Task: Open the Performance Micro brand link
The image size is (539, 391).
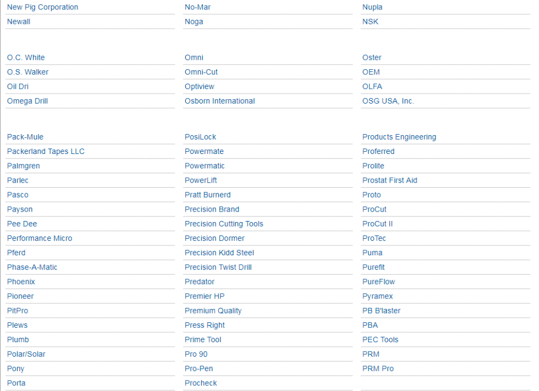Action: point(39,238)
